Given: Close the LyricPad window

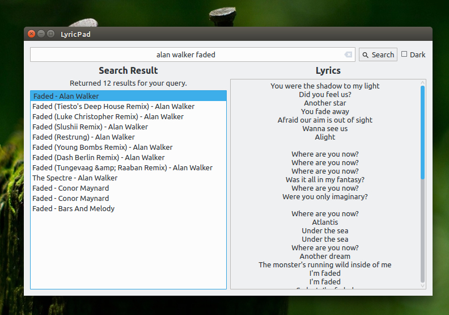Looking at the screenshot, I should (32, 34).
